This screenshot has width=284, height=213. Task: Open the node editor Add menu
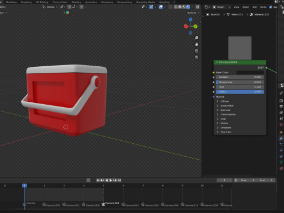[255, 7]
